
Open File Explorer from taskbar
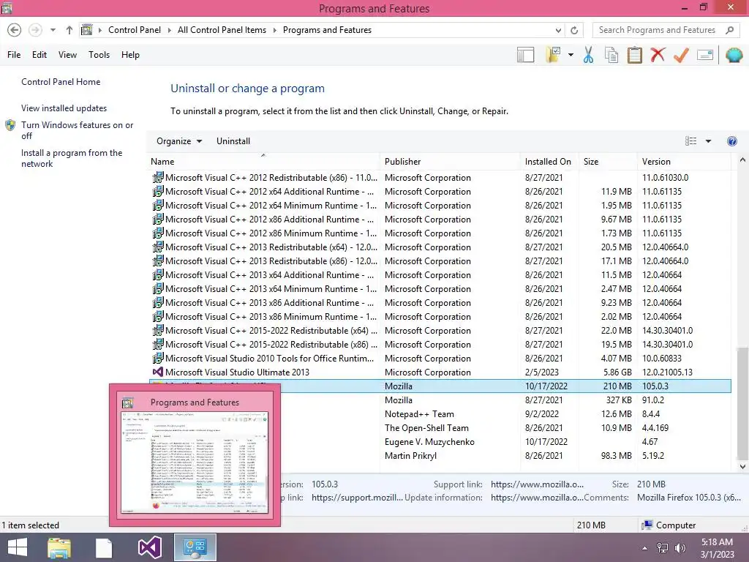[x=59, y=547]
